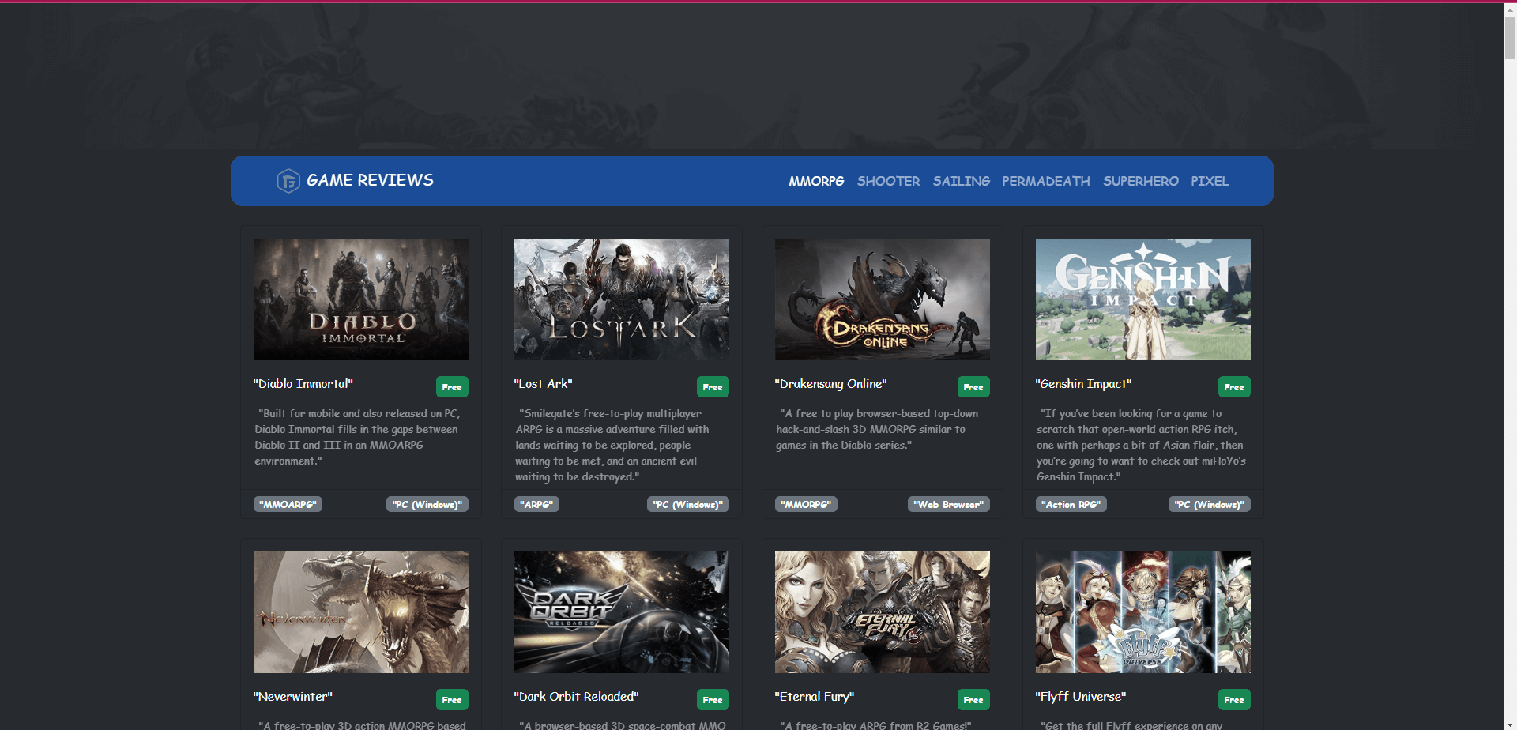Image resolution: width=1517 pixels, height=730 pixels.
Task: Click the scrollbar down arrow
Action: tap(1510, 723)
